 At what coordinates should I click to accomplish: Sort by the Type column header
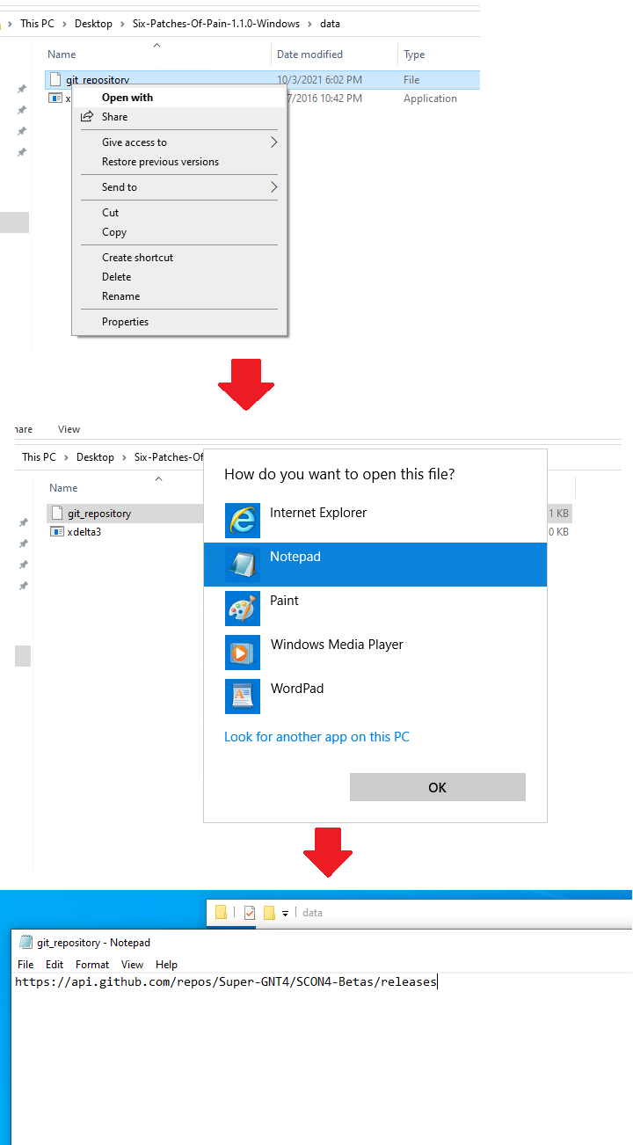pos(414,55)
